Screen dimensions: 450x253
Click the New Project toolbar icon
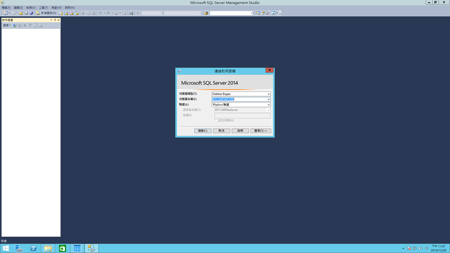(5, 13)
